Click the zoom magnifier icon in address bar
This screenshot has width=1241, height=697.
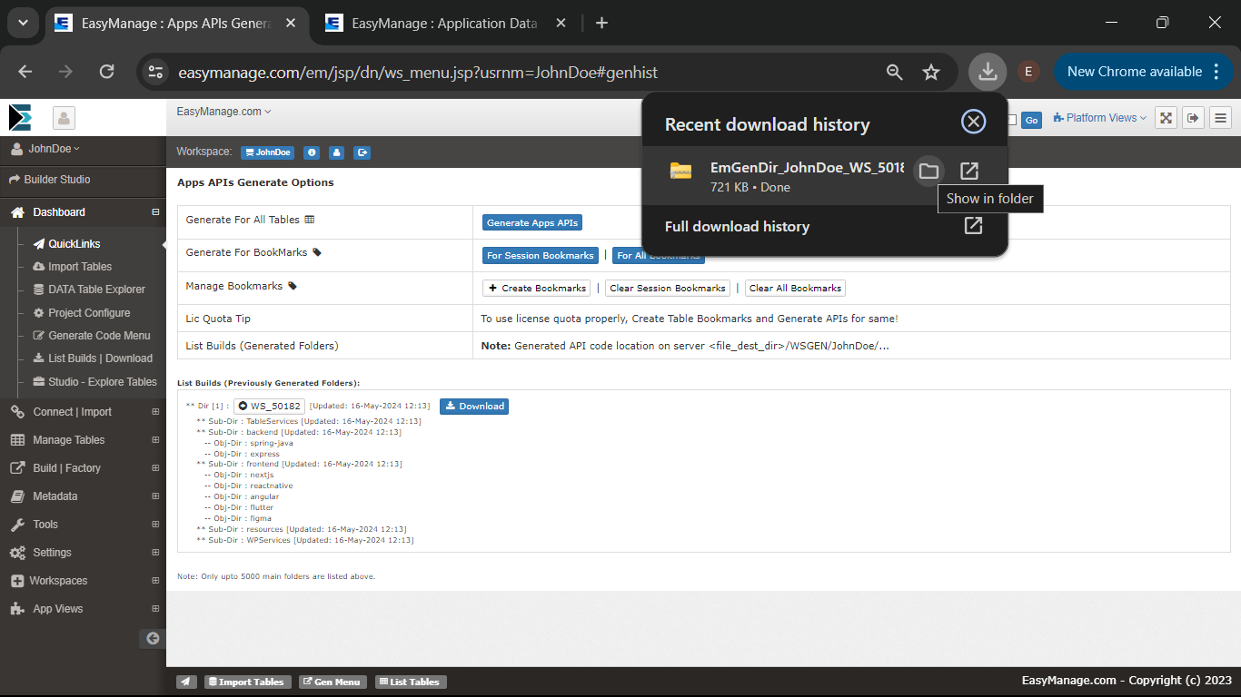[895, 72]
